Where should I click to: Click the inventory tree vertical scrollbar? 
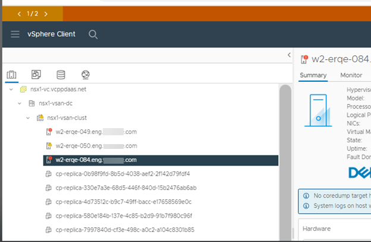pos(285,162)
